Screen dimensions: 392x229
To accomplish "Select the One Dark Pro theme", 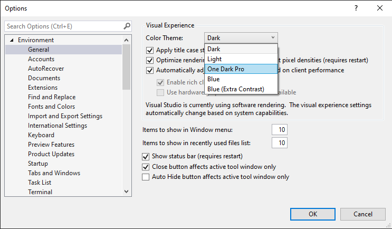I will pyautogui.click(x=241, y=69).
